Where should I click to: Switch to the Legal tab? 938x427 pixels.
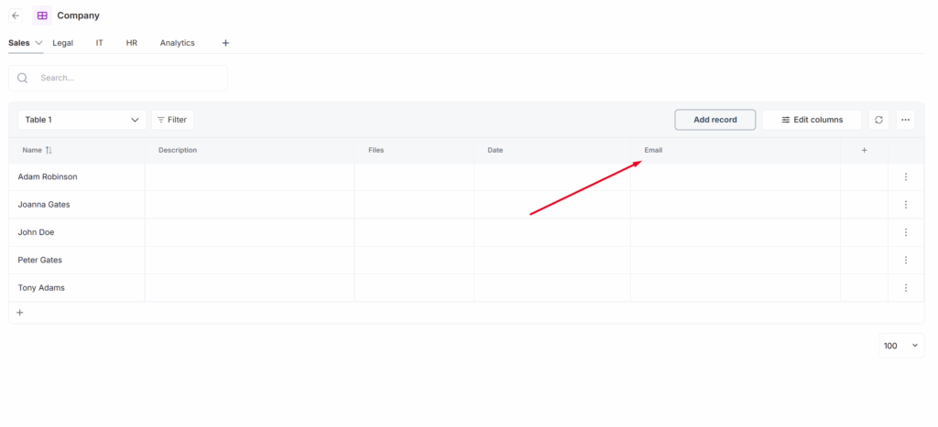[63, 43]
